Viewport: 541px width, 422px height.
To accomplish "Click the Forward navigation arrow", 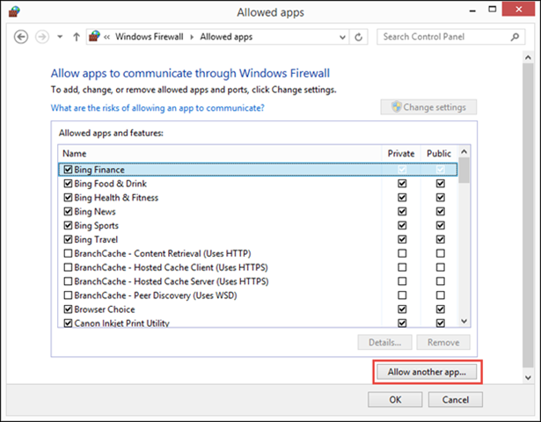I will tap(42, 37).
